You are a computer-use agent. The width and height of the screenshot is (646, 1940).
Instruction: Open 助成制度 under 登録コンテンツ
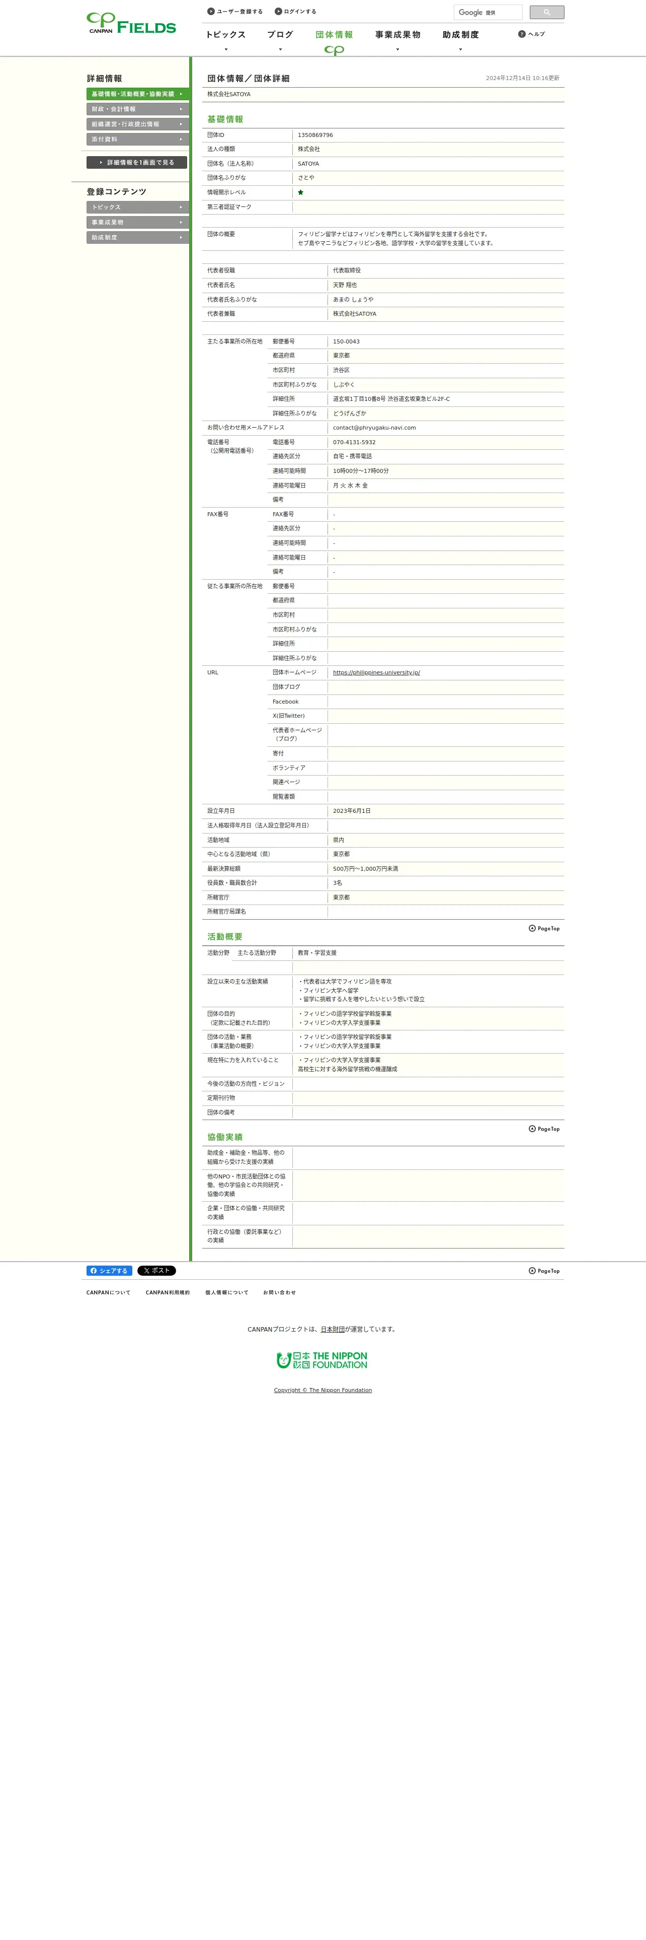(138, 237)
